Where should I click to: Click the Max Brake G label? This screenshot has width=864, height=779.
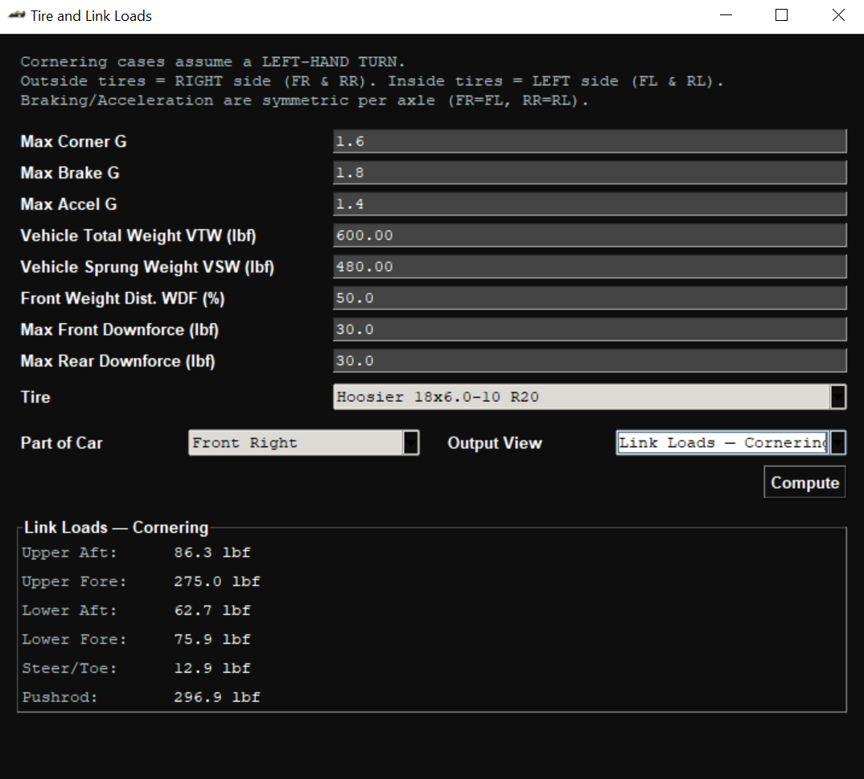[x=70, y=173]
